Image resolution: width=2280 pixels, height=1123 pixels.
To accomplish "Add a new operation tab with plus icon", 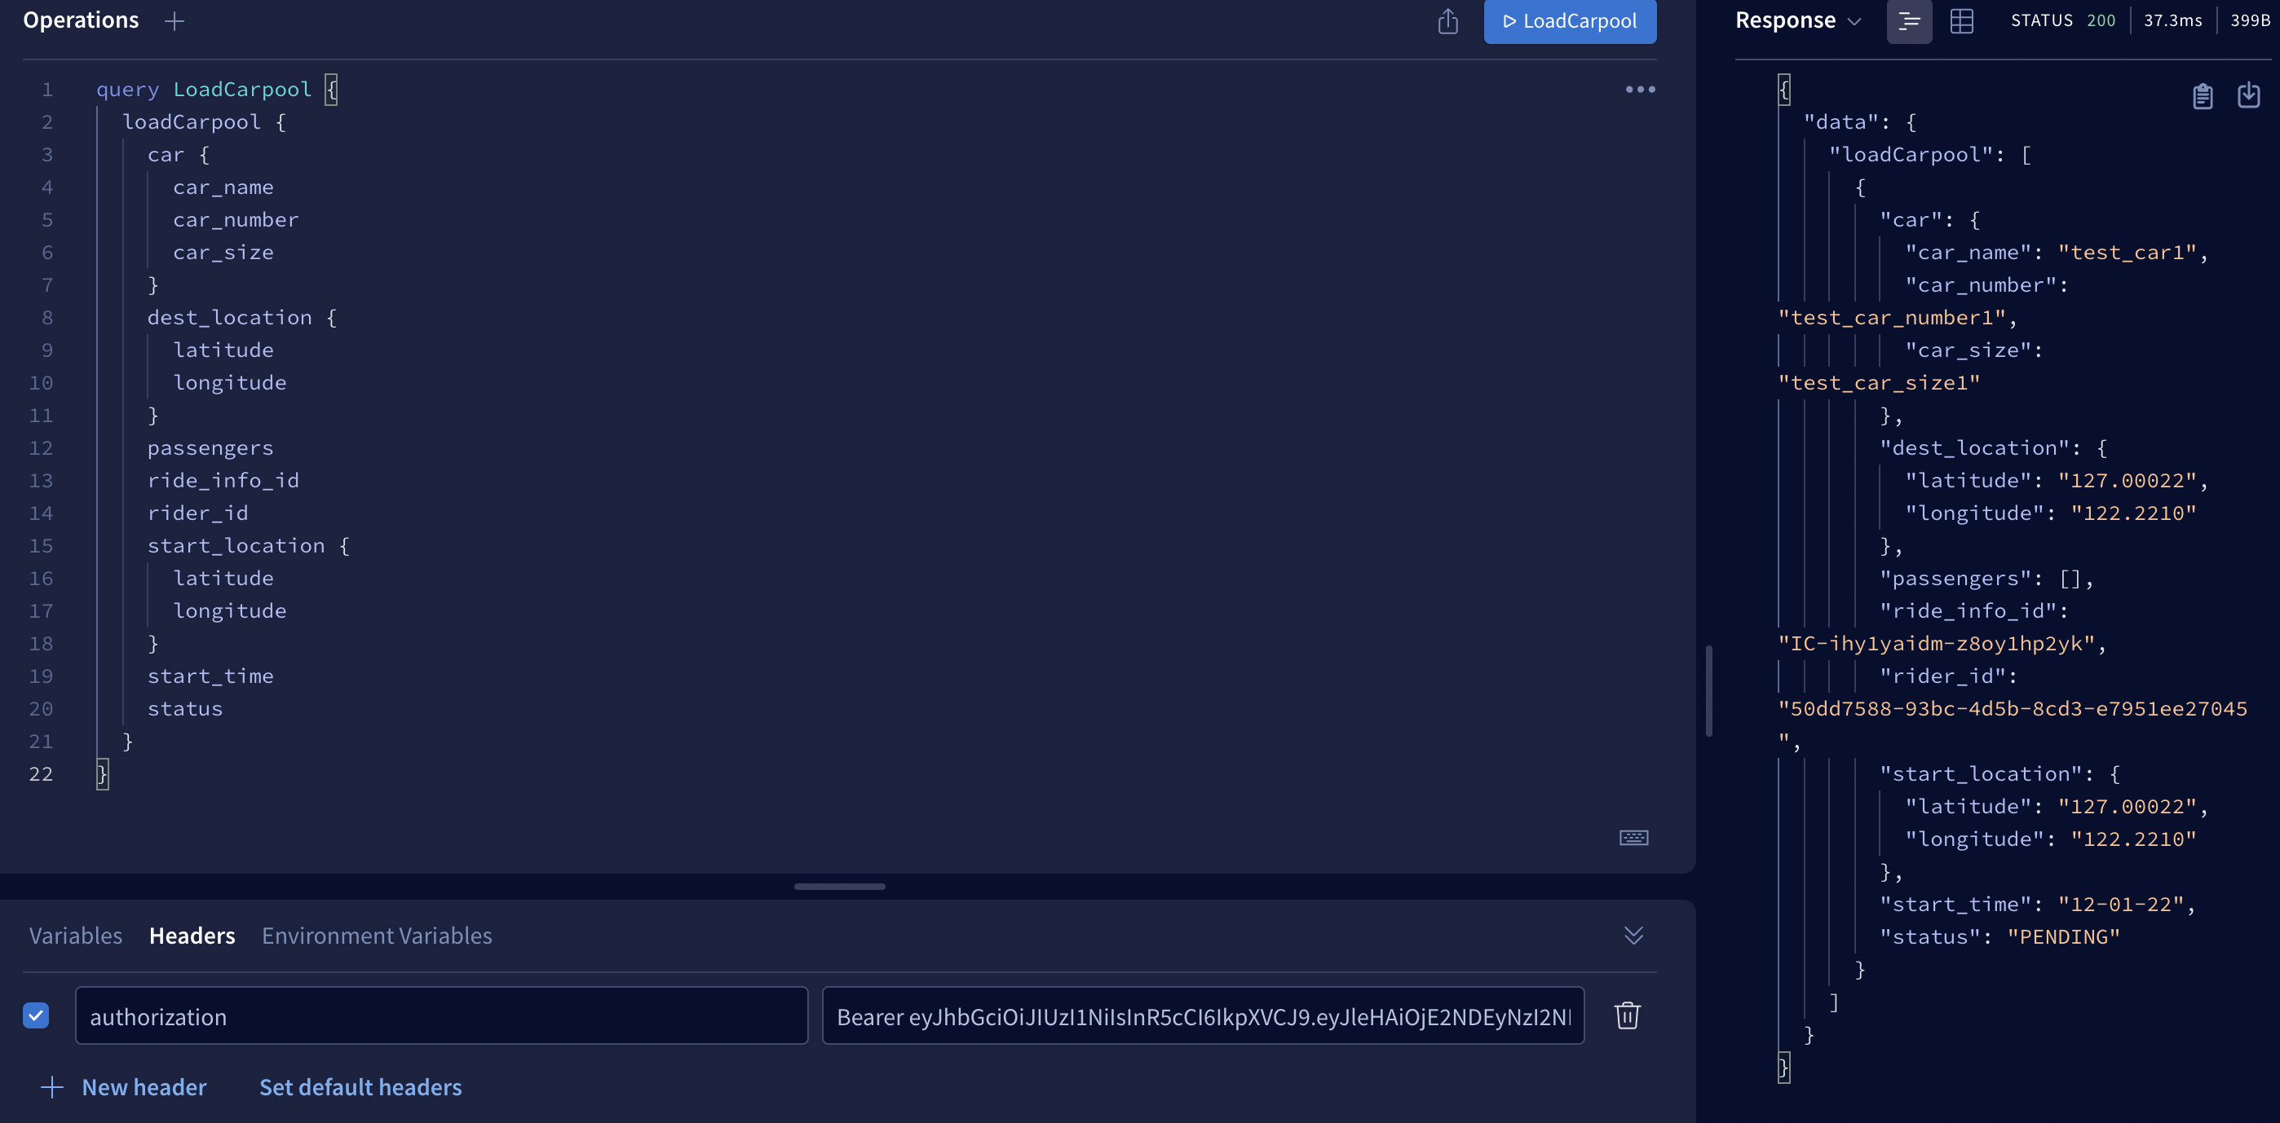I will [175, 21].
